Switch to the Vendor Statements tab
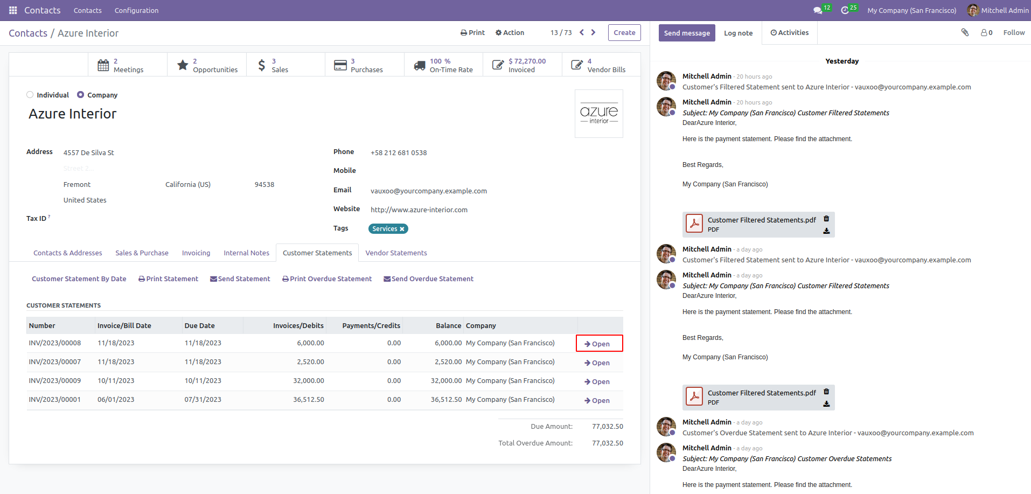This screenshot has height=494, width=1031. pos(396,253)
